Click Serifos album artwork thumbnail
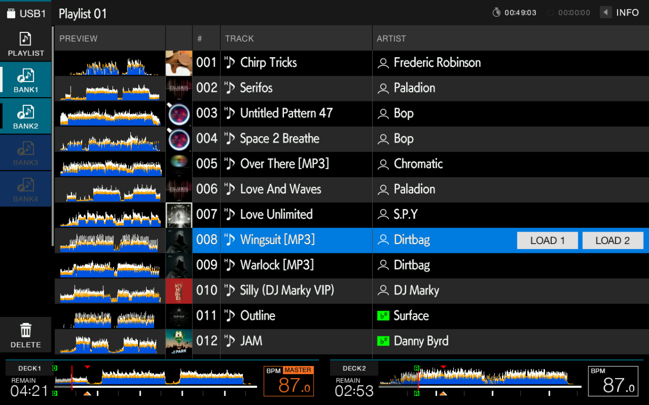 pos(178,89)
